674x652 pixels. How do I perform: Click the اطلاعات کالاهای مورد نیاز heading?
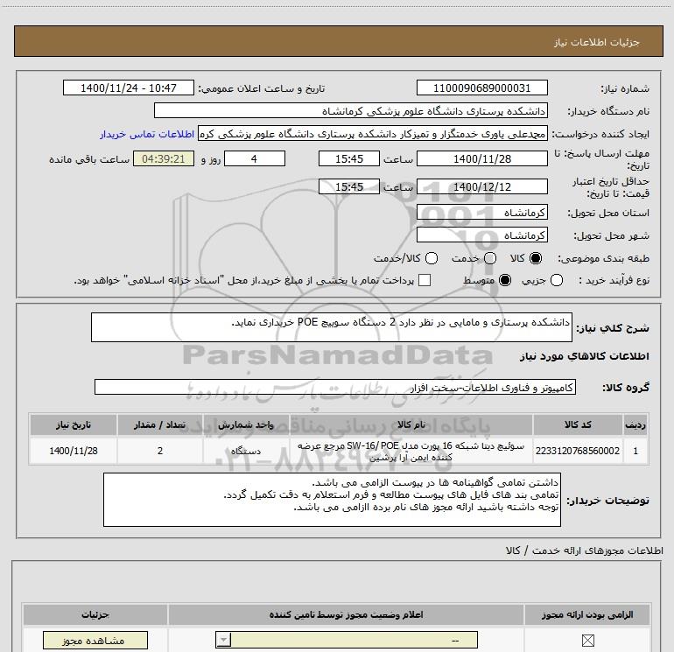point(584,356)
